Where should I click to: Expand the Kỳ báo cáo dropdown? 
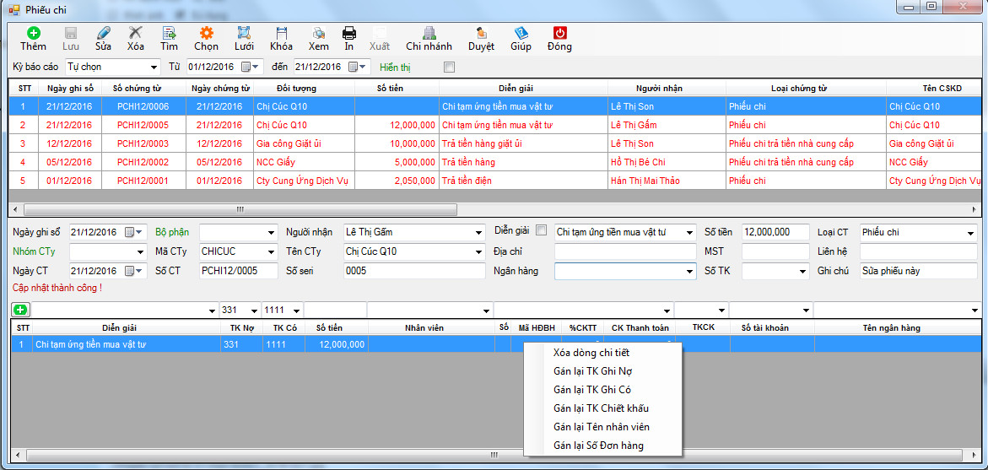point(154,67)
